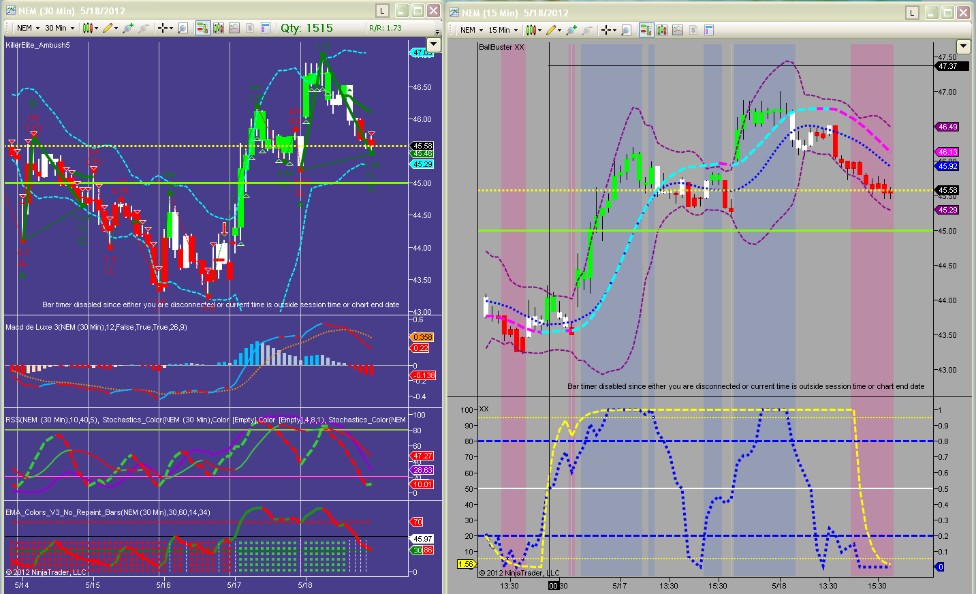Open crosshair cursor dropdown in 30 Min chart

(166, 28)
